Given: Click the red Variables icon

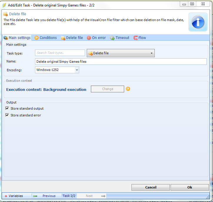Looking at the screenshot, I should (6, 196).
